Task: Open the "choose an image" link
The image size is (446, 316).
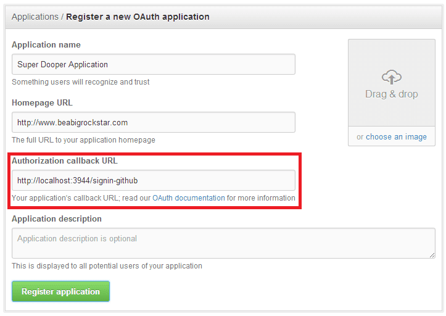Action: 396,137
